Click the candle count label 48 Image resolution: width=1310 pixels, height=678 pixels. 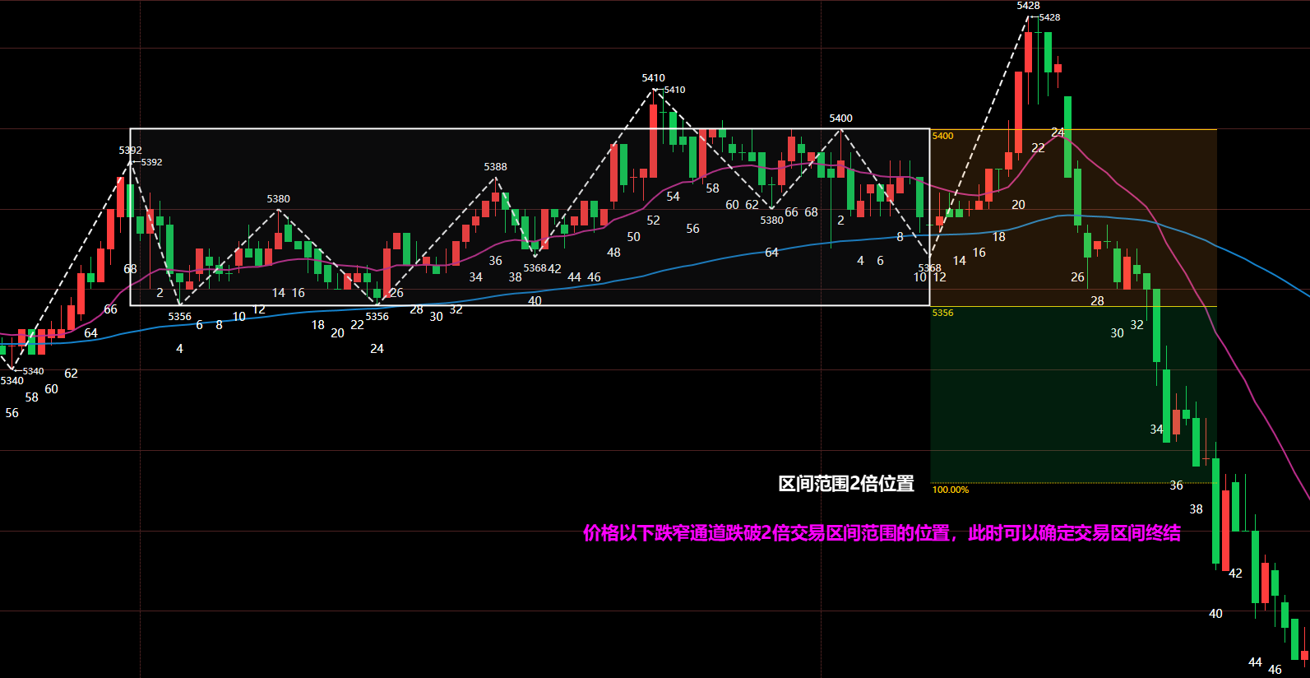[x=613, y=253]
